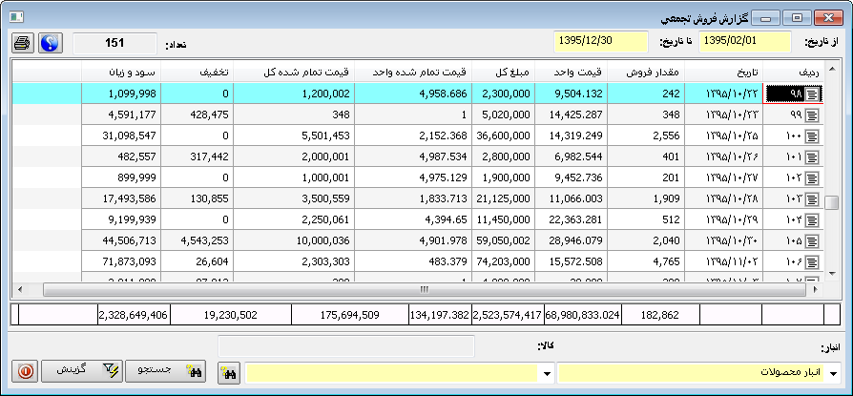Click the تا تاريخ date field 1395/12/30
Image resolution: width=853 pixels, height=396 pixels.
[601, 42]
